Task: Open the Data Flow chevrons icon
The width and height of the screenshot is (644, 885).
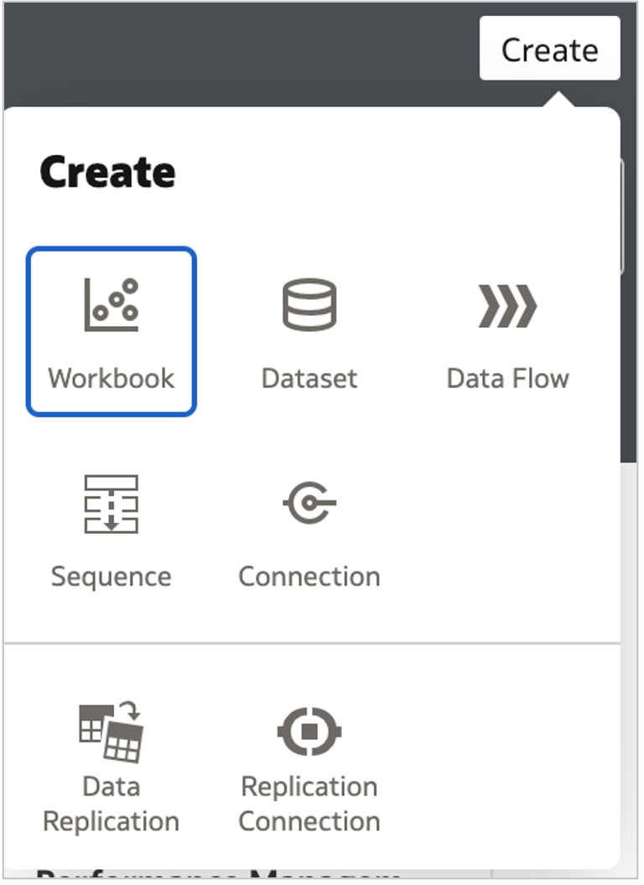Action: pyautogui.click(x=508, y=306)
